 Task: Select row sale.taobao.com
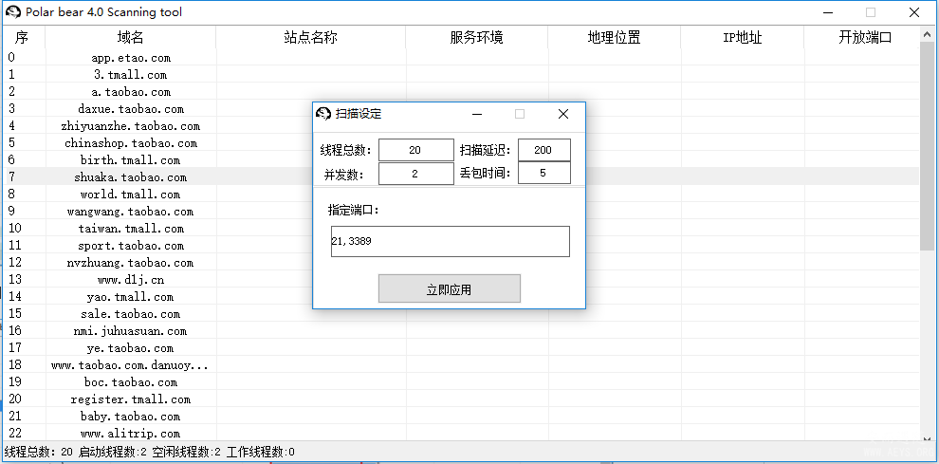(461, 314)
